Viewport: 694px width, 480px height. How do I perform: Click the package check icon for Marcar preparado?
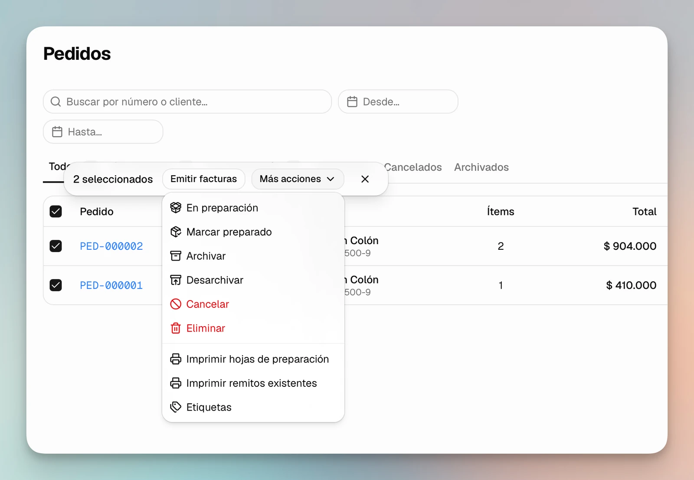coord(176,232)
